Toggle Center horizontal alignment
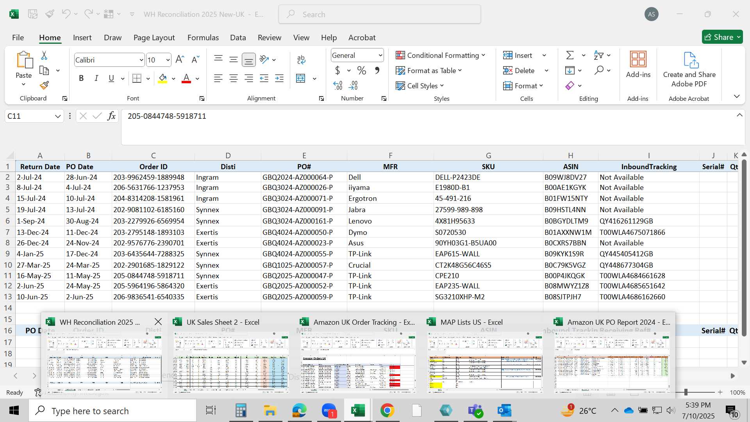Viewport: 750px width, 422px height. coord(234,78)
